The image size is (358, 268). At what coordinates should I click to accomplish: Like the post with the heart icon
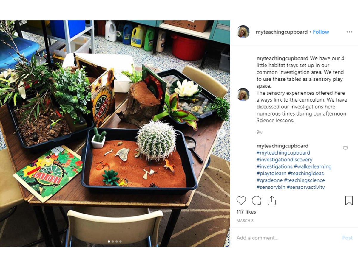click(241, 200)
